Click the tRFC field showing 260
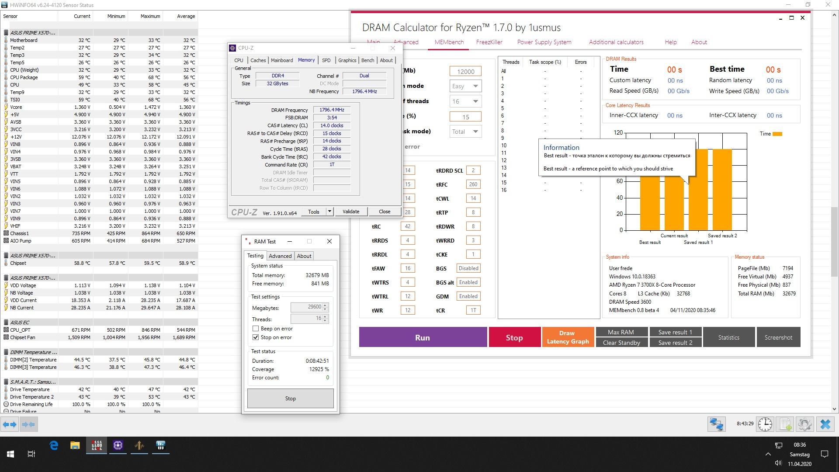The height and width of the screenshot is (472, 839). click(473, 184)
